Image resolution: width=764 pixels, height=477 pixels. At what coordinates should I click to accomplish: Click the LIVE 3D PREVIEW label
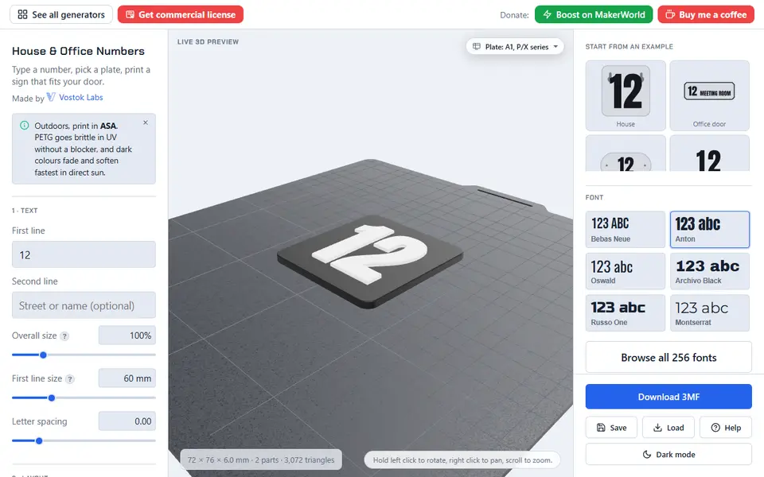pos(208,42)
